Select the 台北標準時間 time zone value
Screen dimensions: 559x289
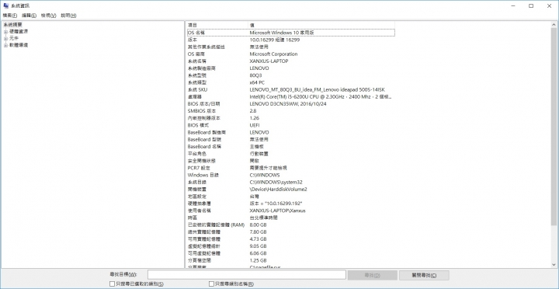(263, 218)
